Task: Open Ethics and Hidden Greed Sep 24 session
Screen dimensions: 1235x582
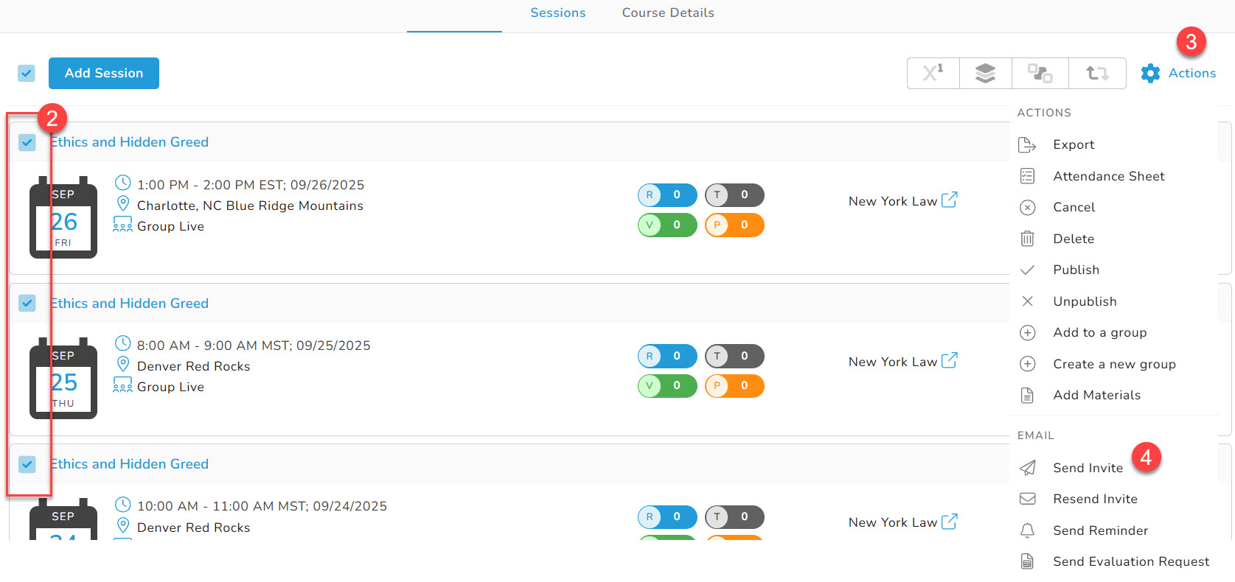Action: click(x=130, y=464)
